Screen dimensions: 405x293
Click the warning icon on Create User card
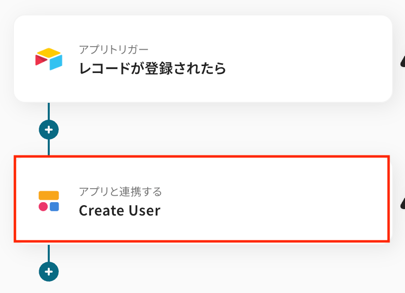[402, 203]
